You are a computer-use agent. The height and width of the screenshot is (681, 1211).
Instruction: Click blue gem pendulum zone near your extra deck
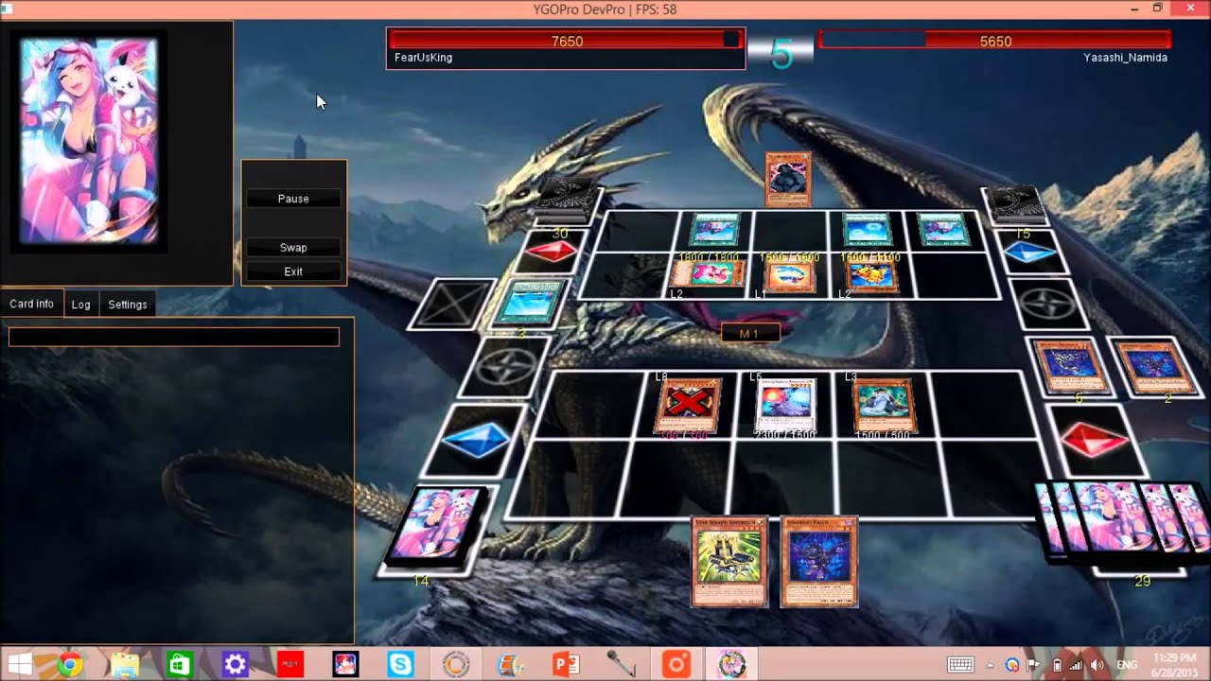pos(475,441)
